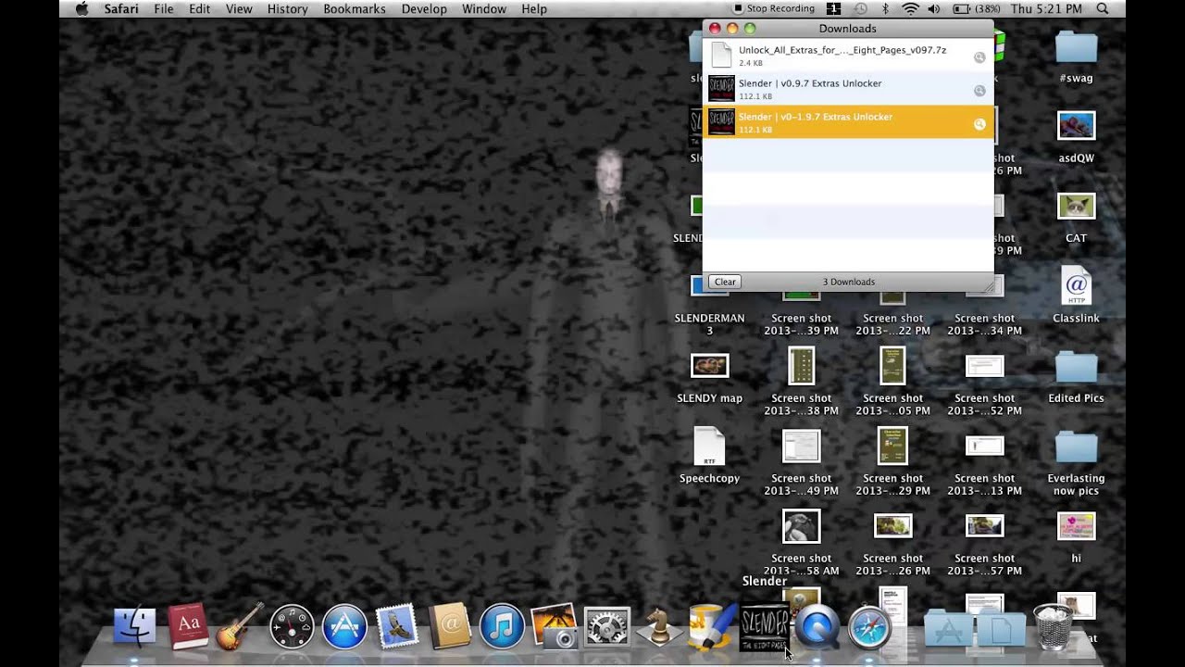Open the Help menu

click(x=534, y=8)
